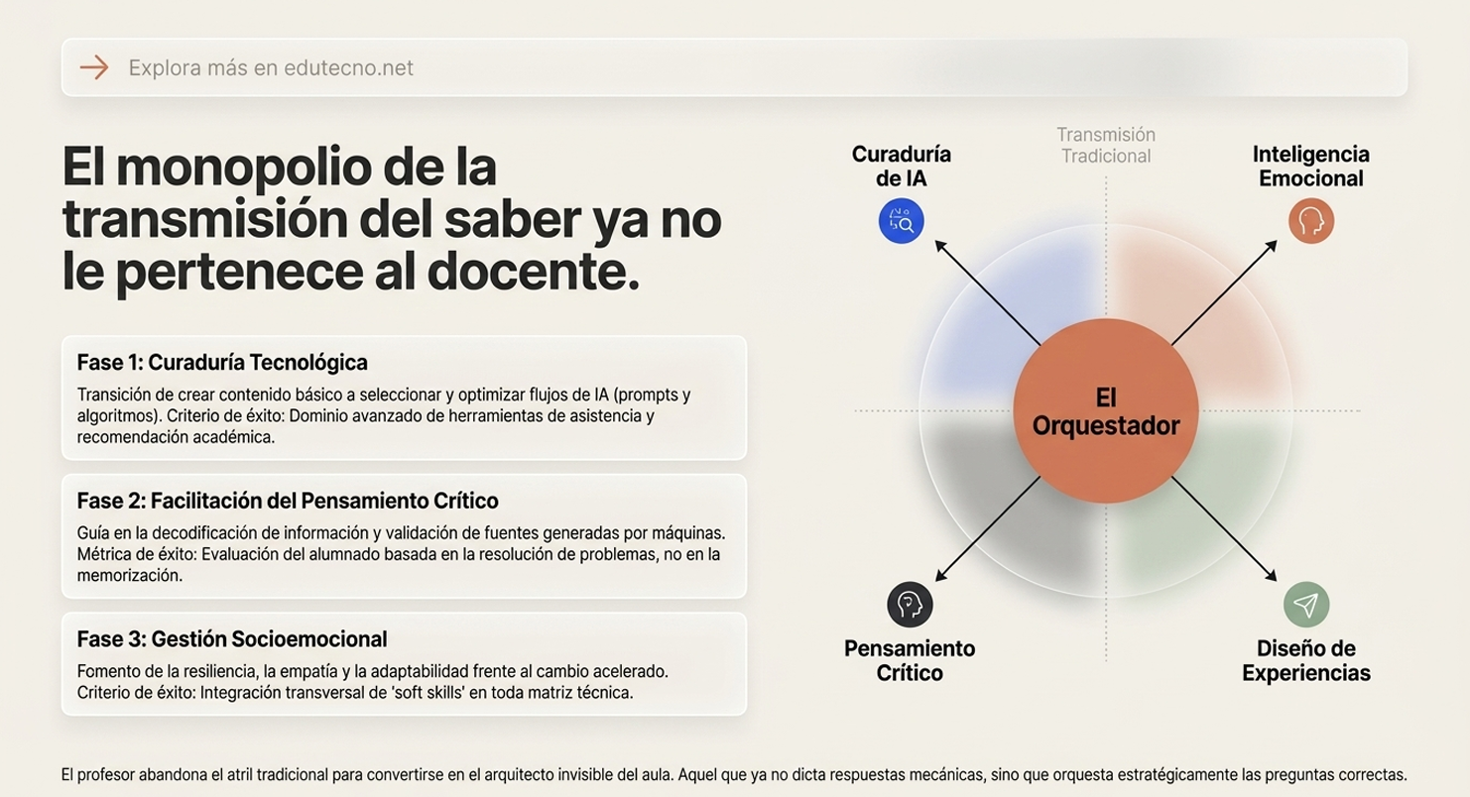Select the Fase 2: Facilitación del Pensamiento Crítico card
The height and width of the screenshot is (797, 1470).
404,536
